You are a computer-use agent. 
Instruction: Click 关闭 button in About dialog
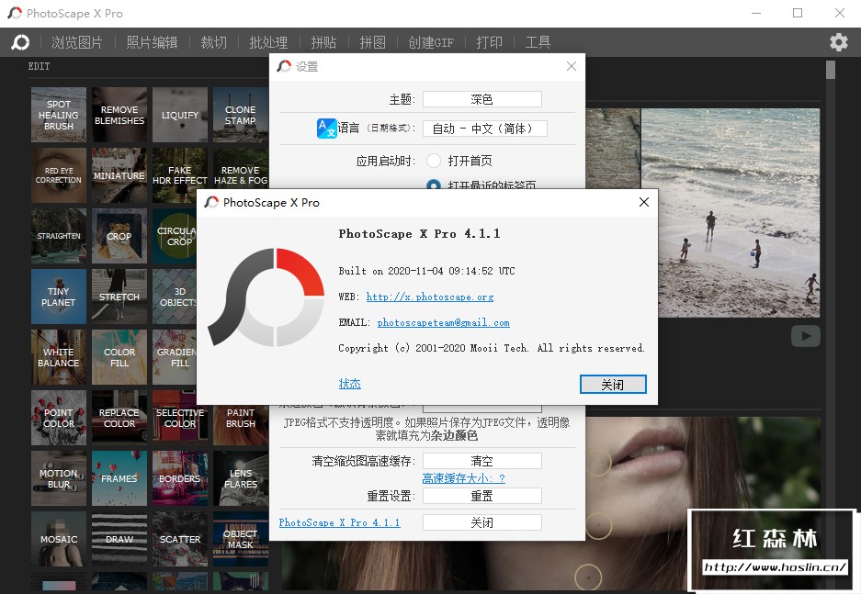(613, 385)
